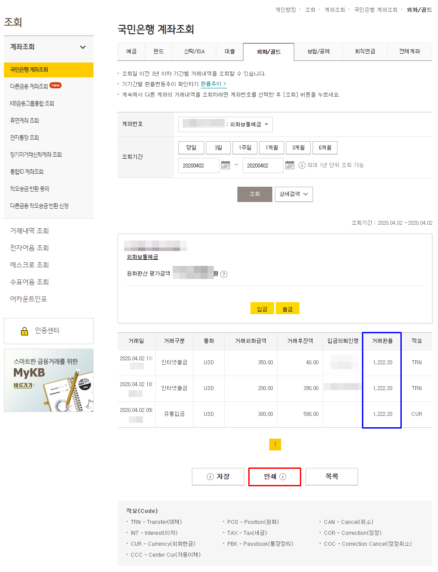
Task: Click the 인쇄 print button
Action: [275, 477]
